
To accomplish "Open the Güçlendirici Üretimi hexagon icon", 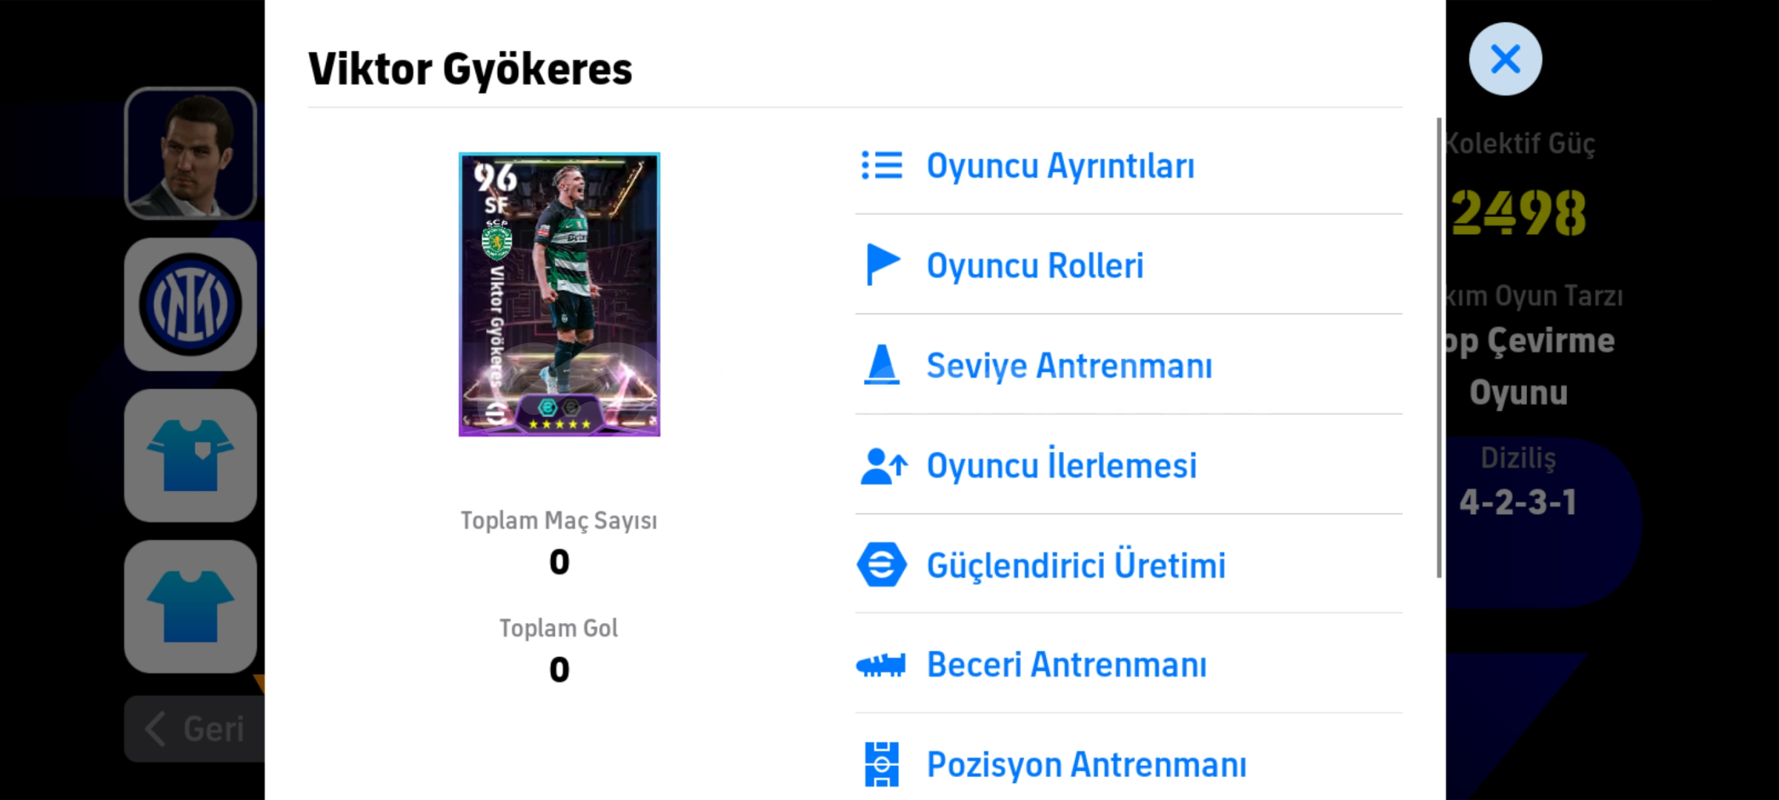I will [x=882, y=564].
